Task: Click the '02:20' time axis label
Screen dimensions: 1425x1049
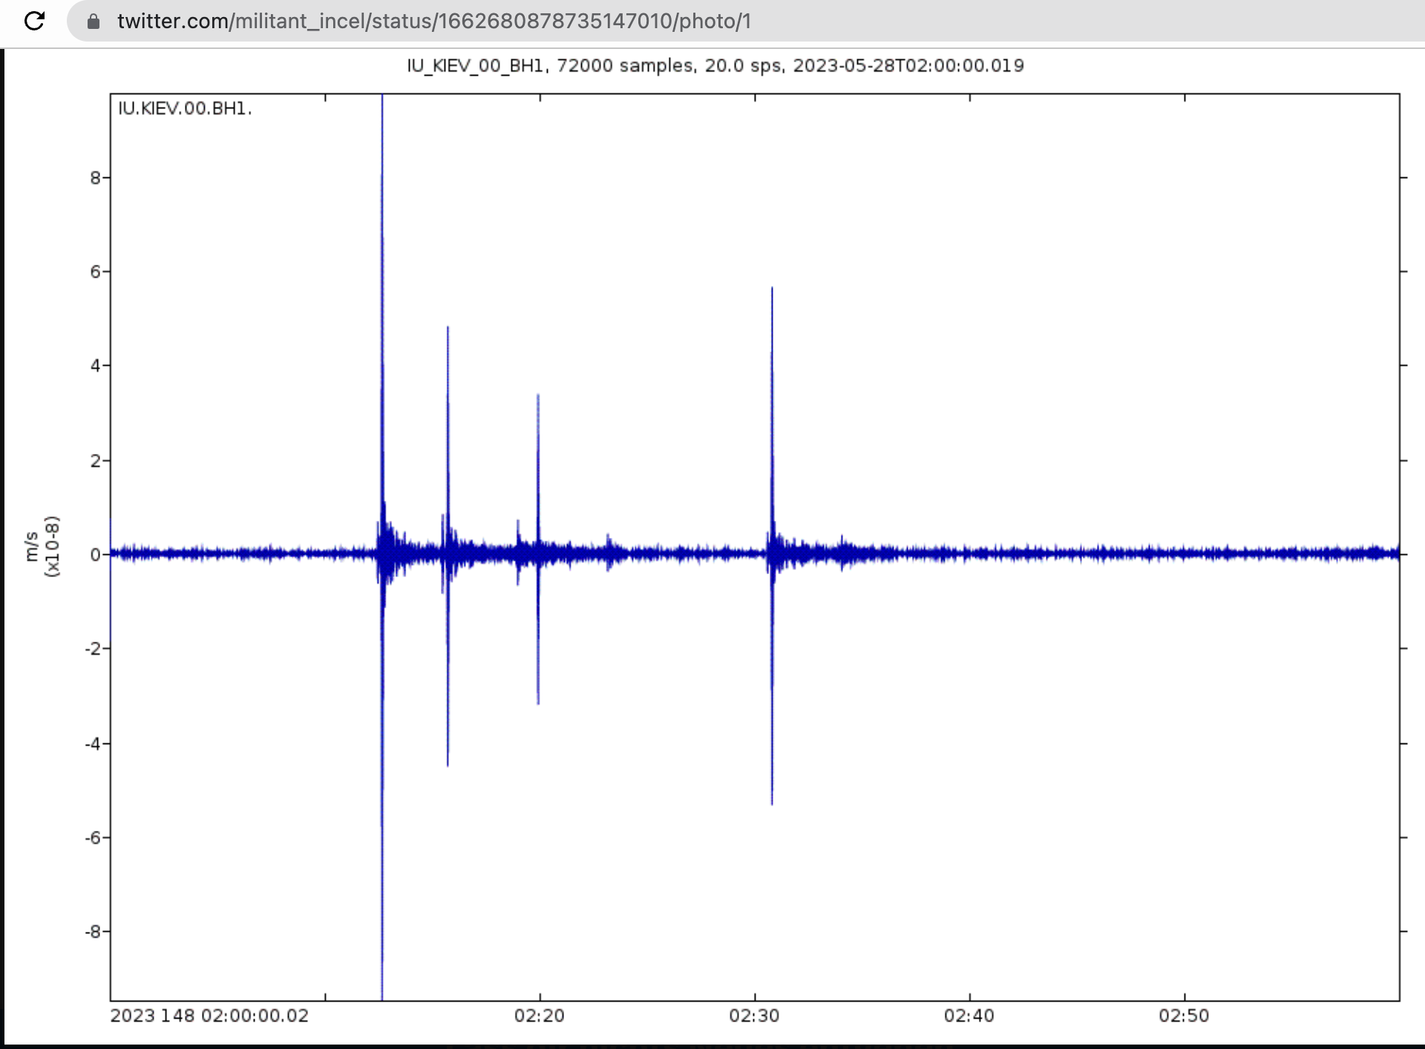Action: tap(540, 1016)
